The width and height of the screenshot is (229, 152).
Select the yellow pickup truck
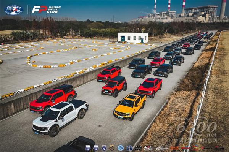tap(130, 105)
